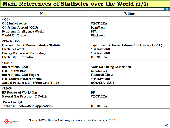Viewport: 170px width, 128px height.
Task: Select 'Natural Gas Prospects & Policies' entry
Action: pyautogui.click(x=25, y=96)
